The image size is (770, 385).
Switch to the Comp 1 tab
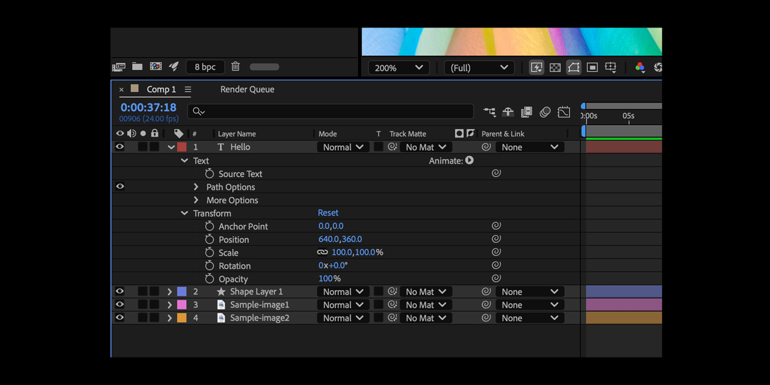[161, 89]
